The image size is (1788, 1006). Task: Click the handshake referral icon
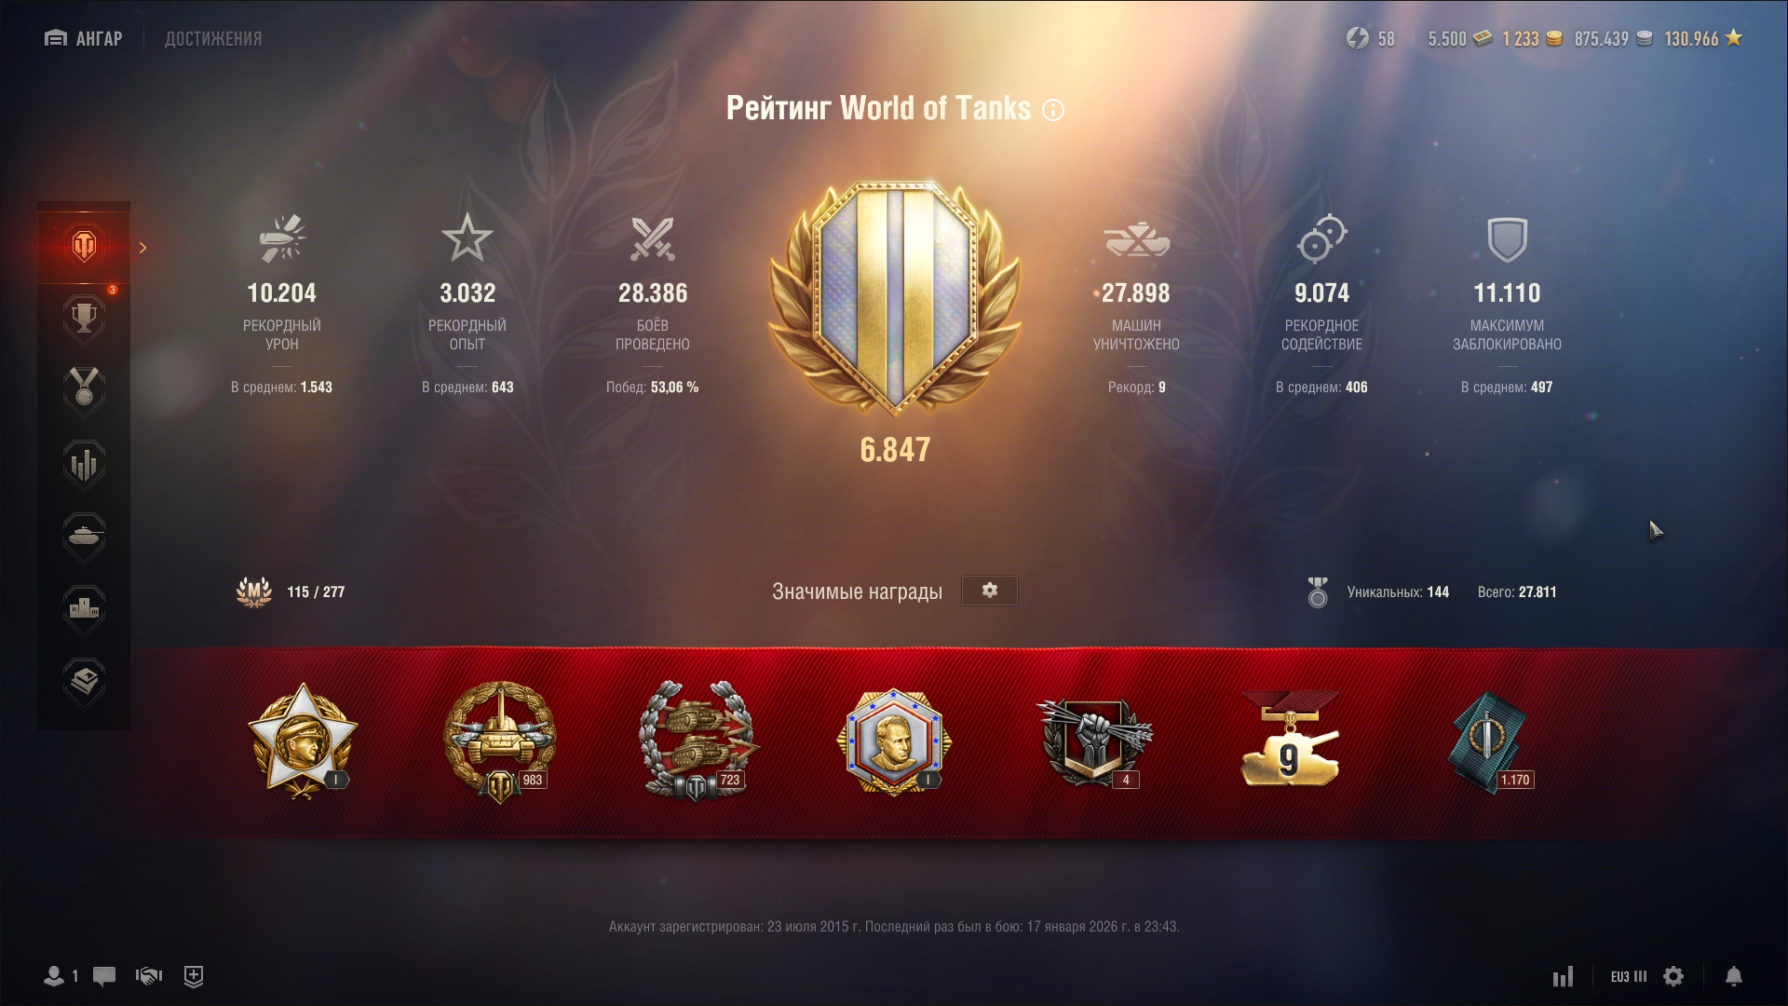[x=149, y=976]
